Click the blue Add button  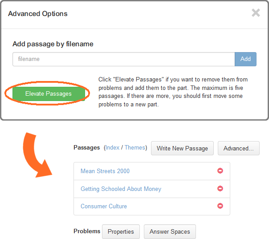(245, 59)
